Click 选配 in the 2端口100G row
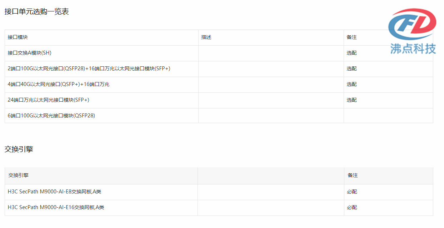This screenshot has width=444, height=228. pyautogui.click(x=351, y=69)
